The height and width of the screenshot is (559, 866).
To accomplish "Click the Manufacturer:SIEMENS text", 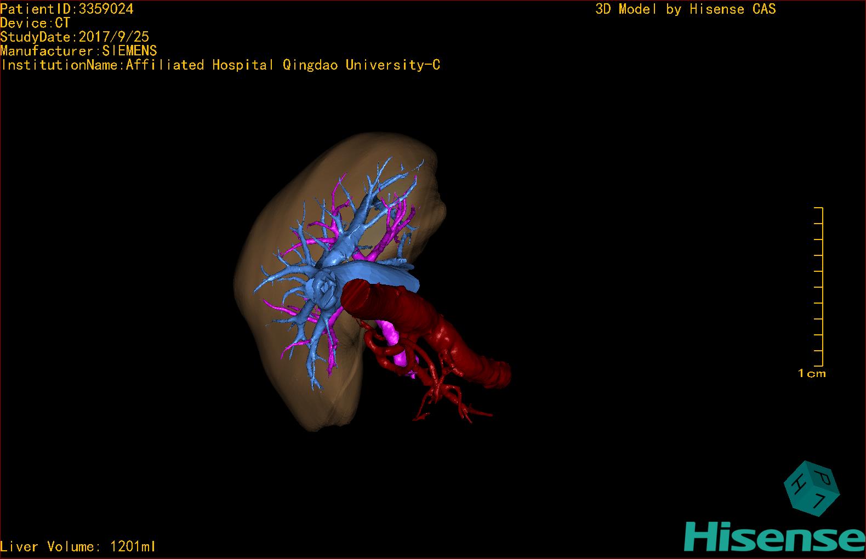I will (x=79, y=51).
